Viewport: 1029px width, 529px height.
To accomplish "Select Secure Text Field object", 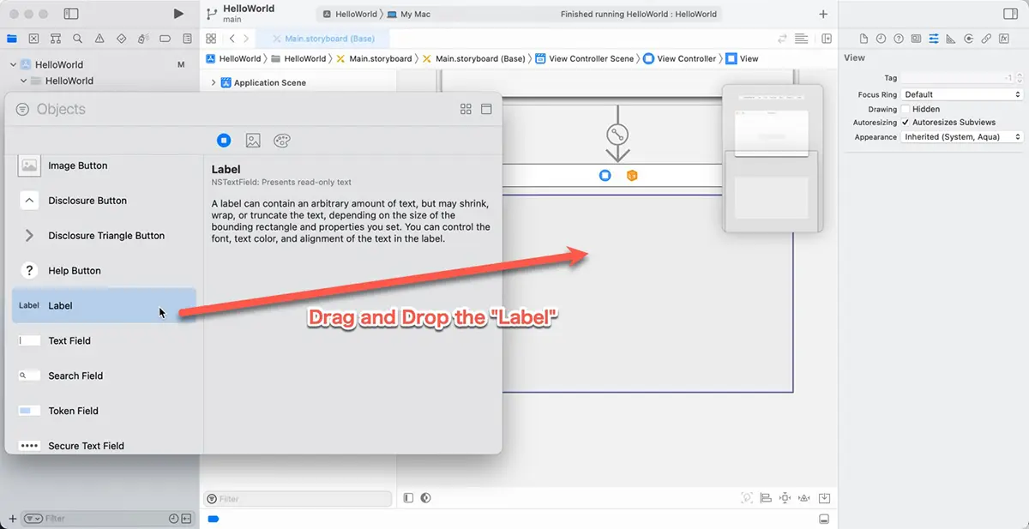I will (x=105, y=444).
